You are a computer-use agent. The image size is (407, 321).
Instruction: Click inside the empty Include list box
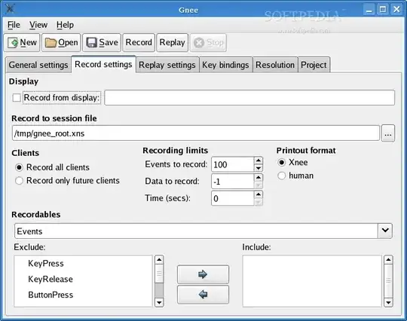click(312, 281)
